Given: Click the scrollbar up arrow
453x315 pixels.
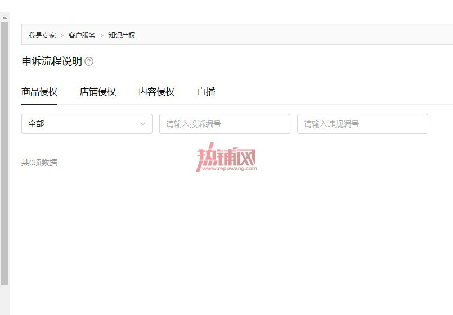Looking at the screenshot, I should (5, 17).
